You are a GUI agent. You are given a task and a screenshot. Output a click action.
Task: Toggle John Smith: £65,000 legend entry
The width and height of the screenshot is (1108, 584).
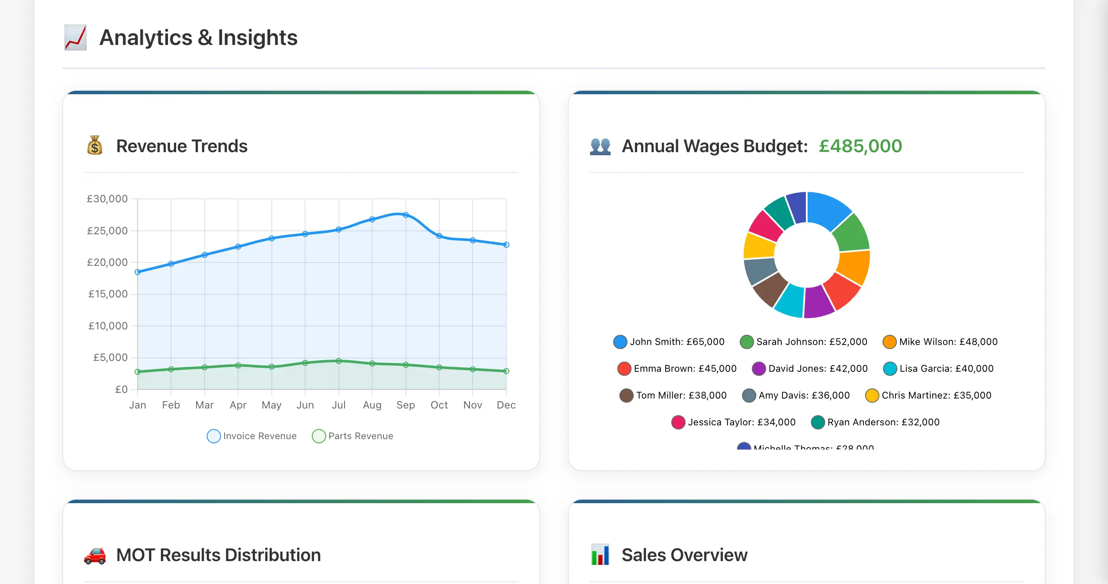(x=669, y=341)
